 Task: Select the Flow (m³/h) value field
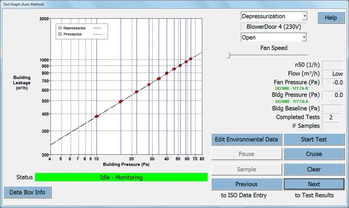[332, 74]
